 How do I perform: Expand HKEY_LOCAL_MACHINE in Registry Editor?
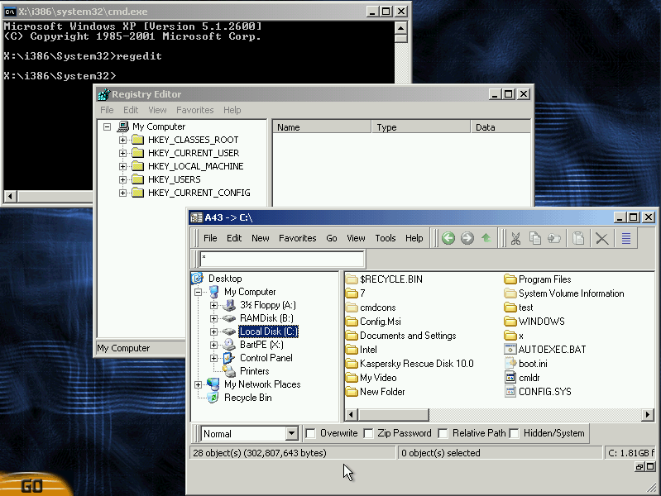(x=122, y=166)
